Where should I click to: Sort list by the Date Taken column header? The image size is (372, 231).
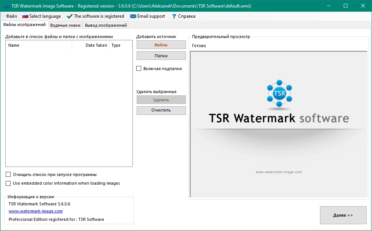point(91,45)
